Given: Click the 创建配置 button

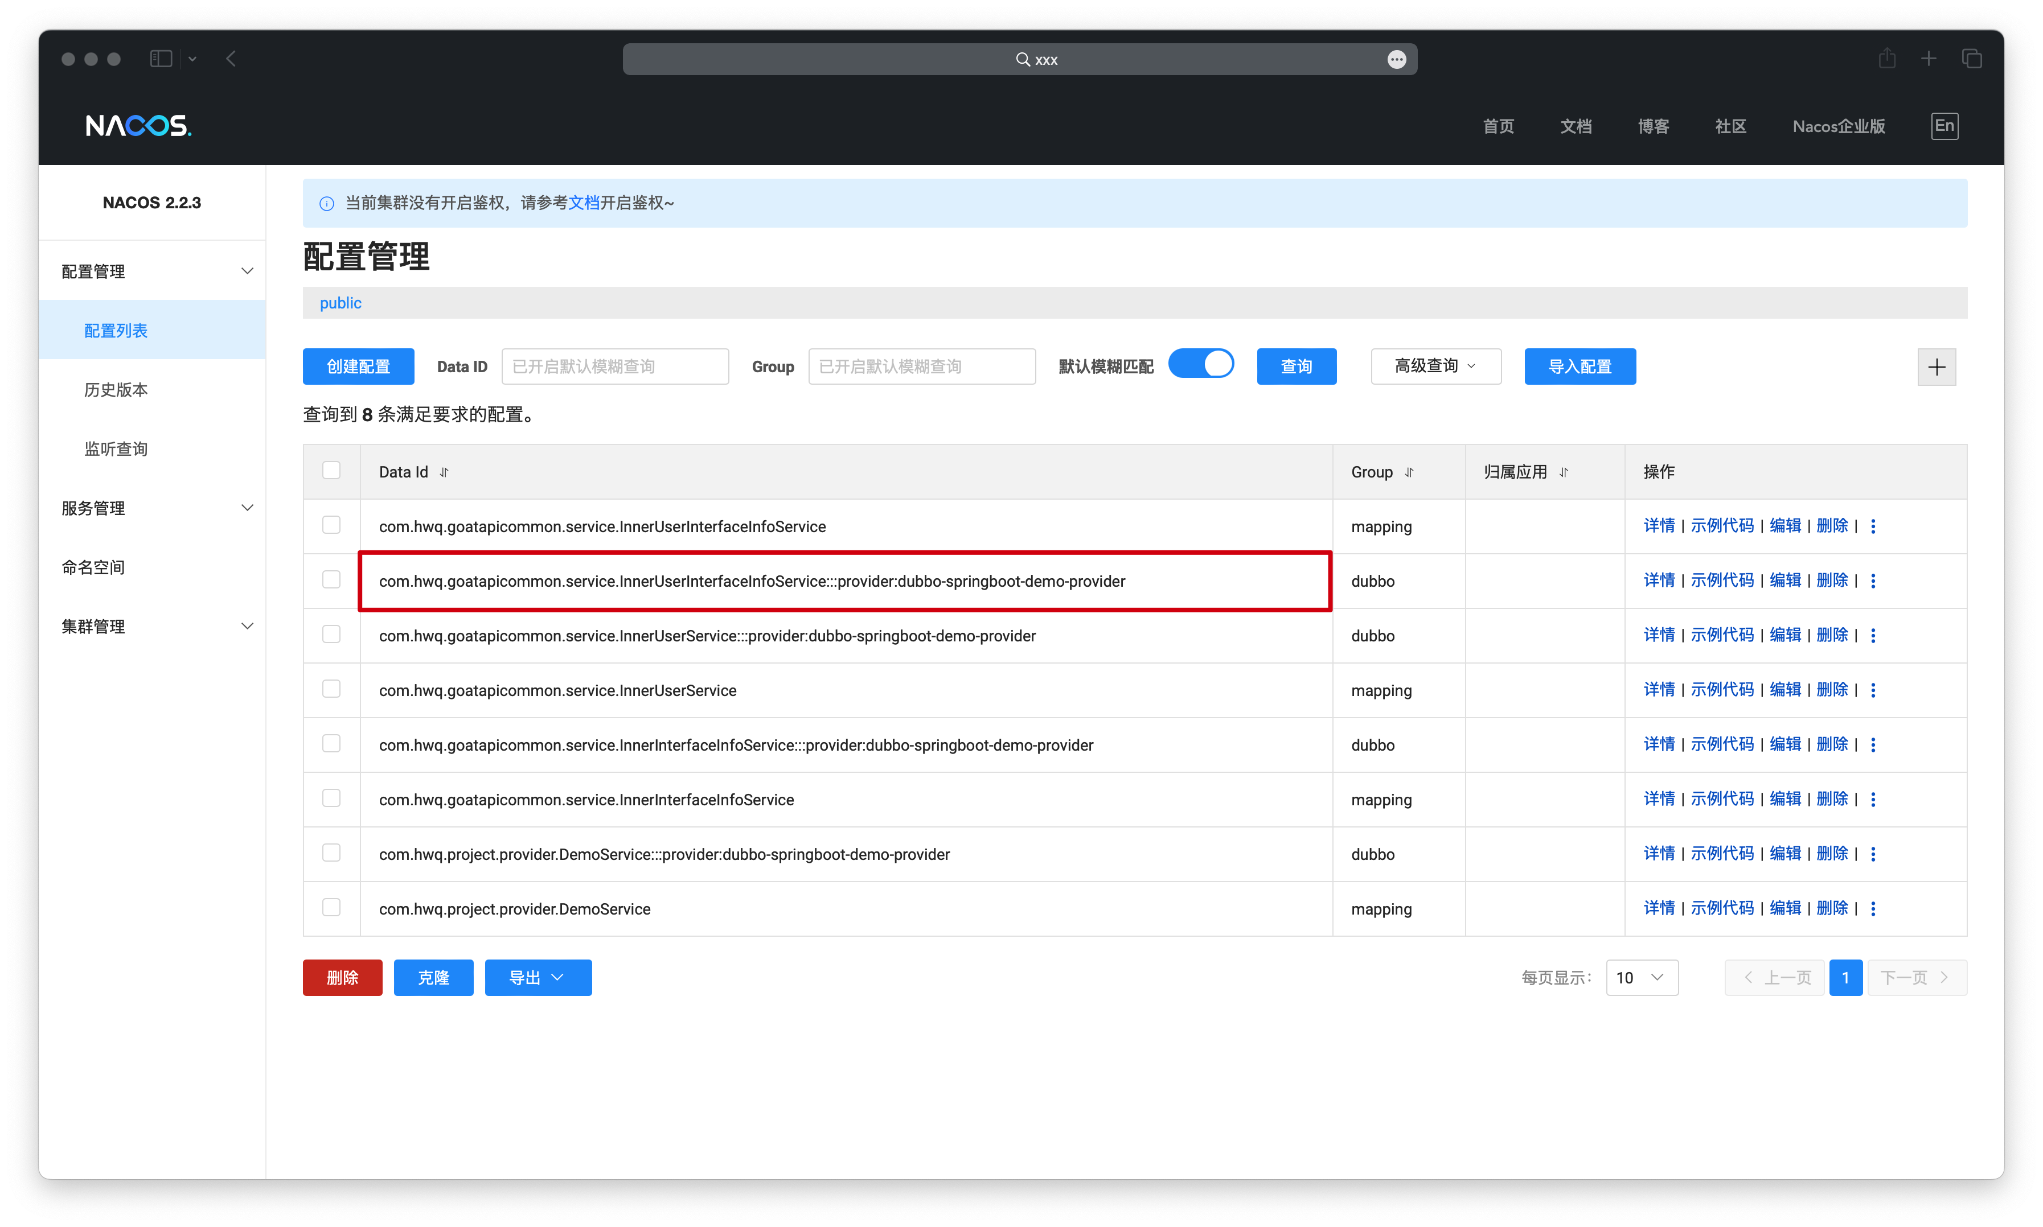Looking at the screenshot, I should [x=358, y=367].
